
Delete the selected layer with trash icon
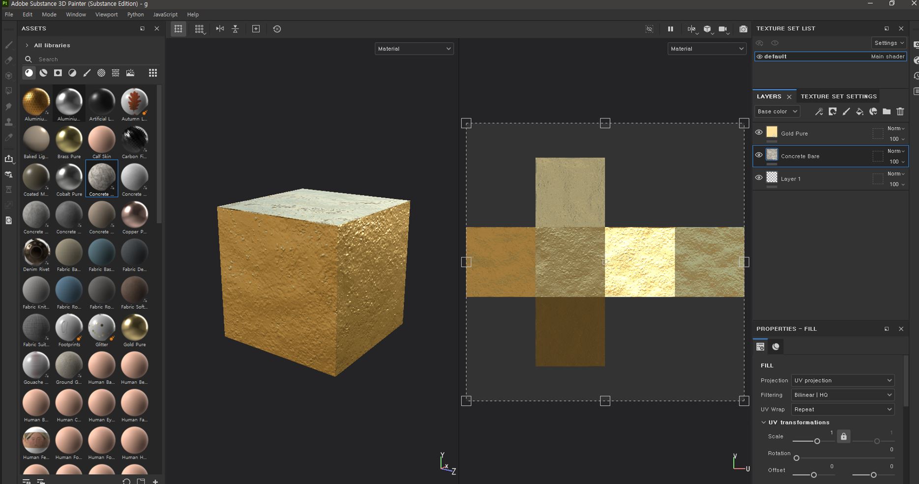click(x=900, y=112)
